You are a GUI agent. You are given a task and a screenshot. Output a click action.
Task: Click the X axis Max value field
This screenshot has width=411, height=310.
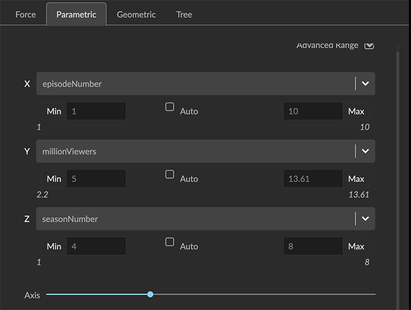point(313,111)
